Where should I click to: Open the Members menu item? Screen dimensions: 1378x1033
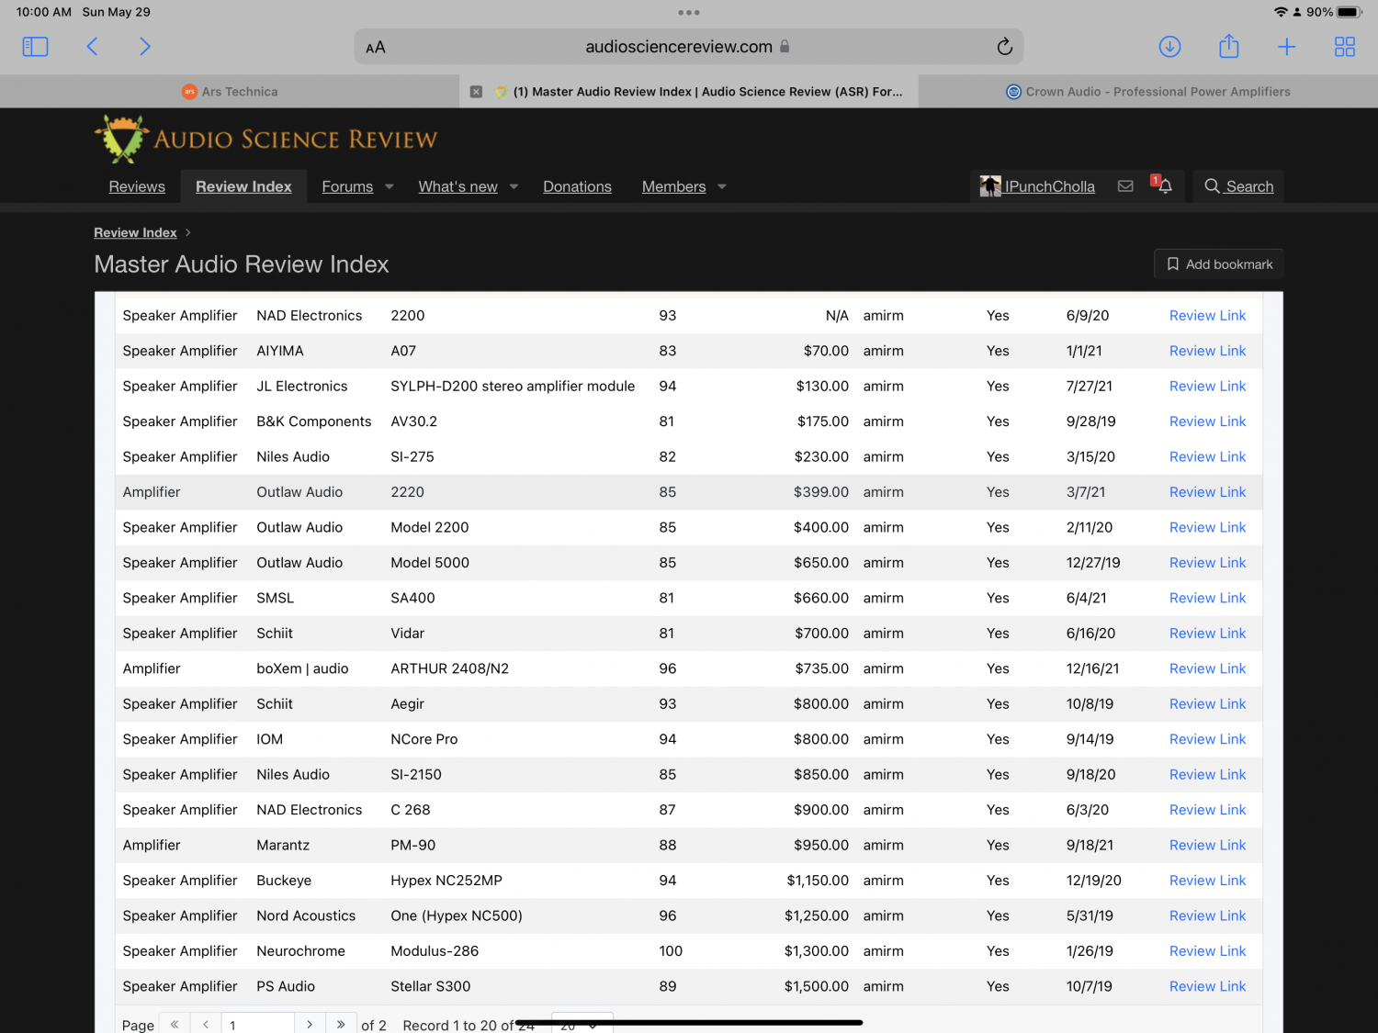pos(674,186)
